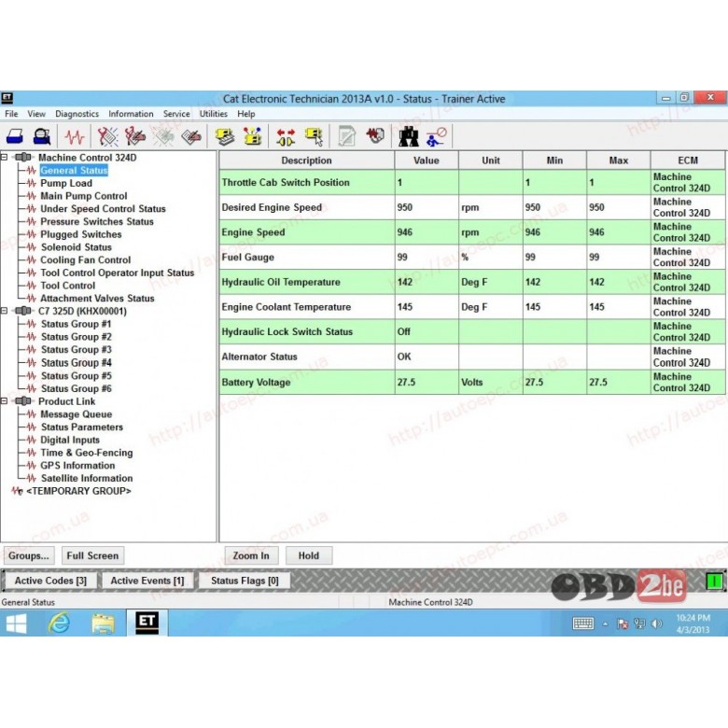Click the ECM chip with cursor icon
This screenshot has height=728, width=728.
pyautogui.click(x=314, y=136)
